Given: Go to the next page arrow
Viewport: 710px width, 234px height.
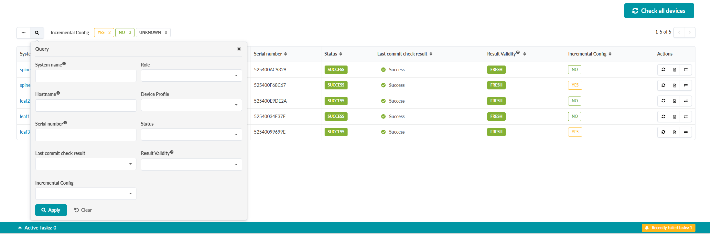Looking at the screenshot, I should click(690, 32).
